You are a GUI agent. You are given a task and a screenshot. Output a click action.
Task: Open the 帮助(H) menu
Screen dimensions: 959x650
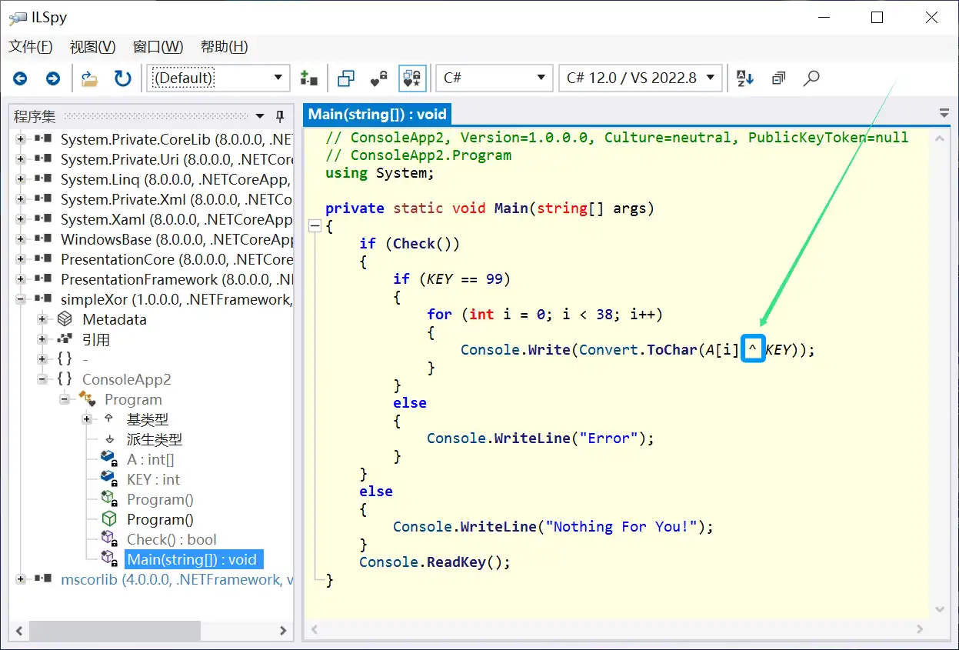pyautogui.click(x=224, y=47)
